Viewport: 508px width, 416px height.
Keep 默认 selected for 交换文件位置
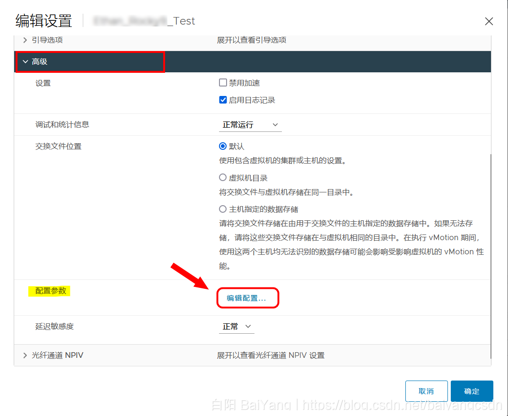(222, 146)
